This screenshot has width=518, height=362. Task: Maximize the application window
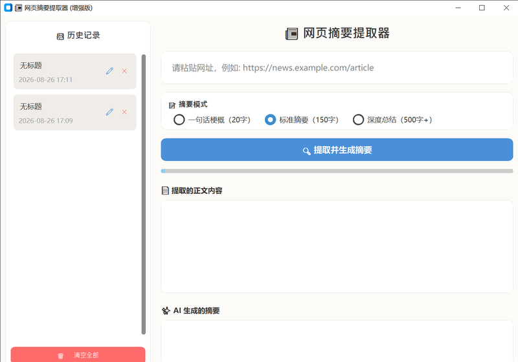(x=482, y=8)
